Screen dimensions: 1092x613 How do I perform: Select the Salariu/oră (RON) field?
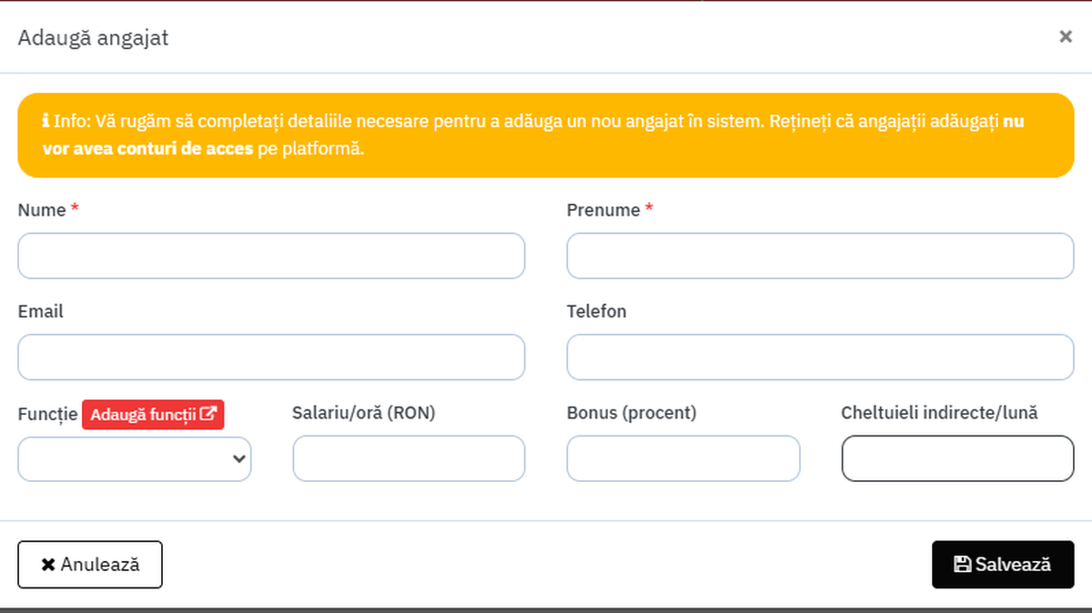[409, 458]
